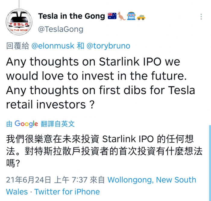Click the Twitter for iPhone source link
The image size is (211, 201).
(x=67, y=192)
